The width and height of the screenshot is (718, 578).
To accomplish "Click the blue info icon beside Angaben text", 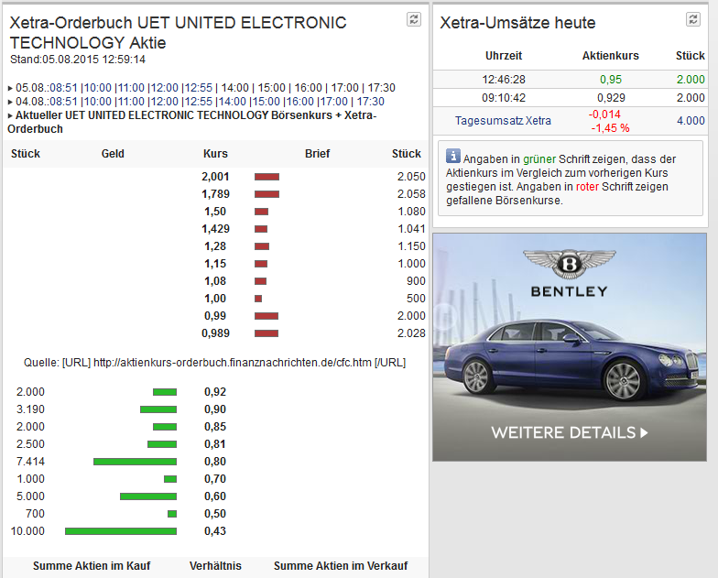I will coord(452,158).
